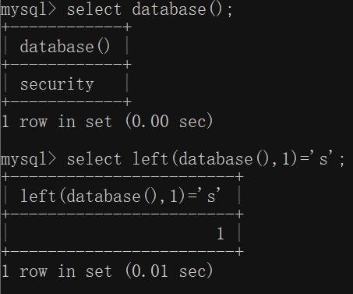The width and height of the screenshot is (353, 294).
Task: Click '(0.00 sec)' timing text
Action: [x=169, y=122]
